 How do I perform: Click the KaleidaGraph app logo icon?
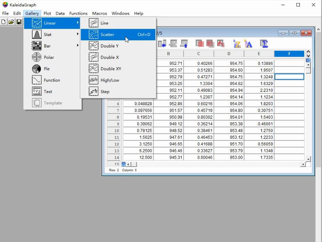coord(5,4)
